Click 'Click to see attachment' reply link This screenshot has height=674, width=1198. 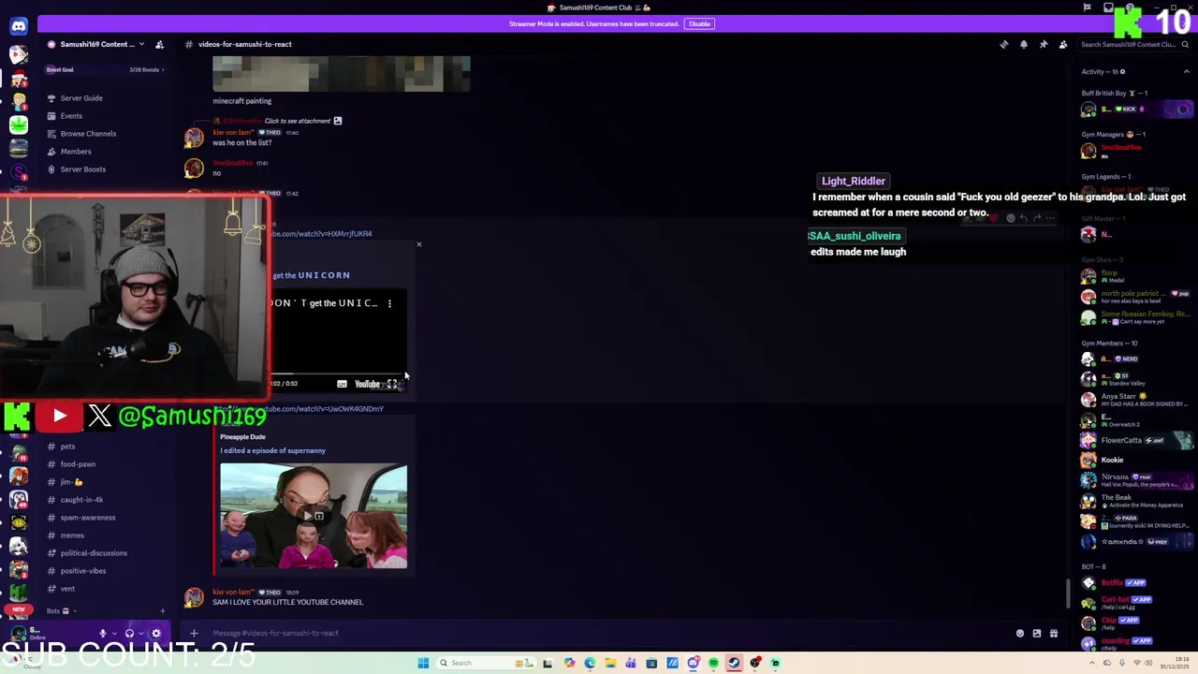(298, 121)
